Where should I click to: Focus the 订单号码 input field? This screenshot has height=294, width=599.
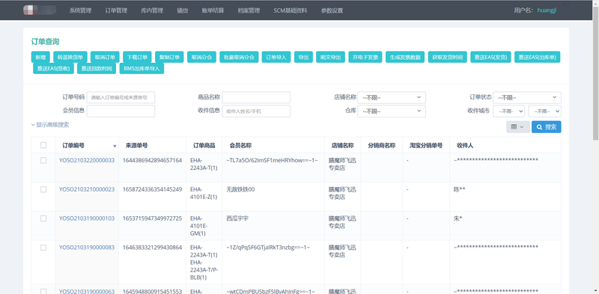121,97
